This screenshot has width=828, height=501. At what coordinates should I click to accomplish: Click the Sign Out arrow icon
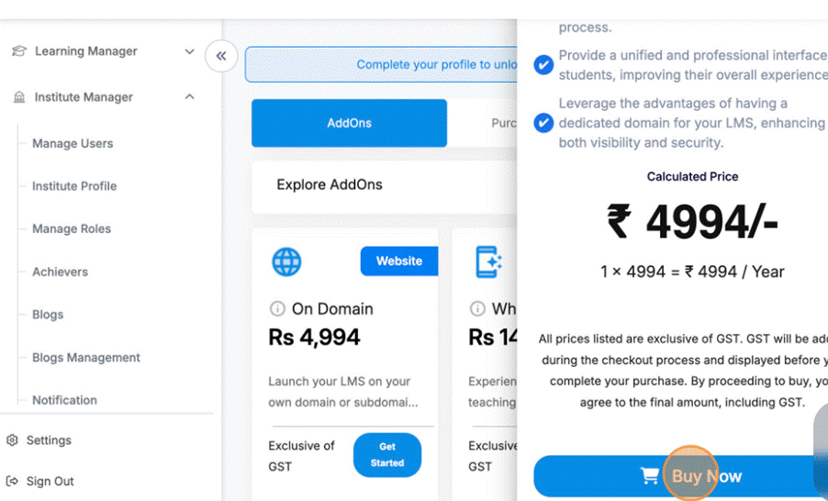(x=12, y=481)
